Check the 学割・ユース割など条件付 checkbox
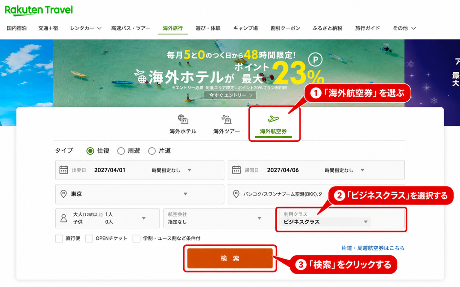460x287 pixels. (x=137, y=239)
